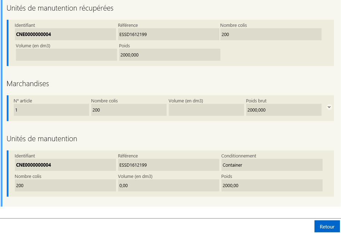
Task: Click the Retour button
Action: 327,227
